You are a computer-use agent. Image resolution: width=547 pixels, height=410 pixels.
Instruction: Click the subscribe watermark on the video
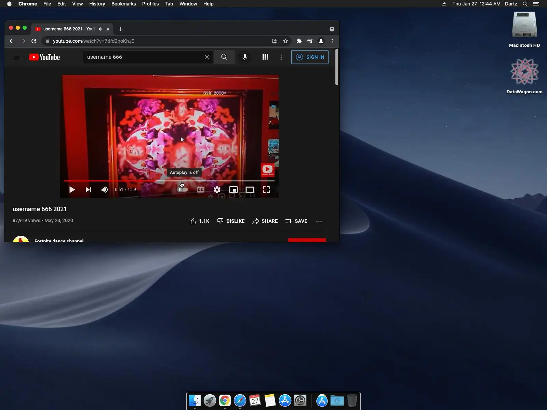pyautogui.click(x=267, y=170)
